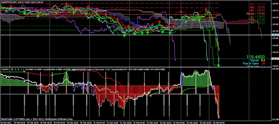This screenshot has height=124, width=279.
Task: Click the cyan arrow beside the VQM15 label
Action: (x=24, y=71)
